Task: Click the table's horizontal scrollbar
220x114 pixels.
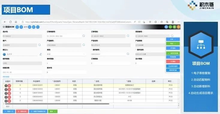Action: [57, 104]
